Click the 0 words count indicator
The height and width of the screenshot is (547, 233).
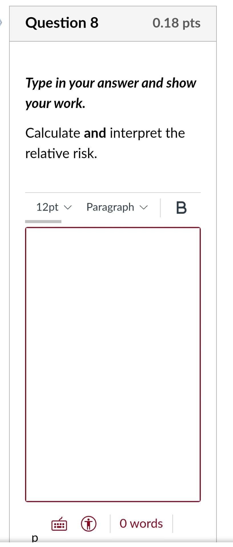pyautogui.click(x=141, y=523)
